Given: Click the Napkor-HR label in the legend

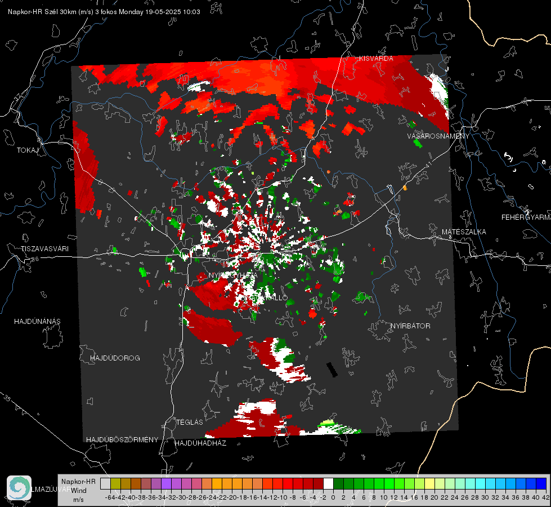Looking at the screenshot, I should [78, 481].
